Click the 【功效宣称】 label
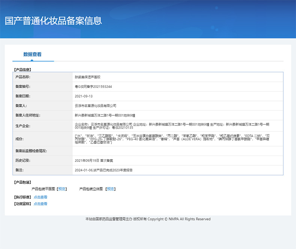Viewport: 296px width, 249px height. 22,204
